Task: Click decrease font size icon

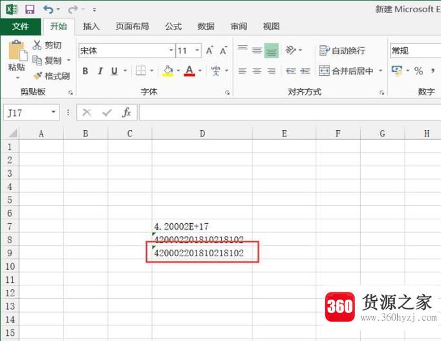Action: 224,50
